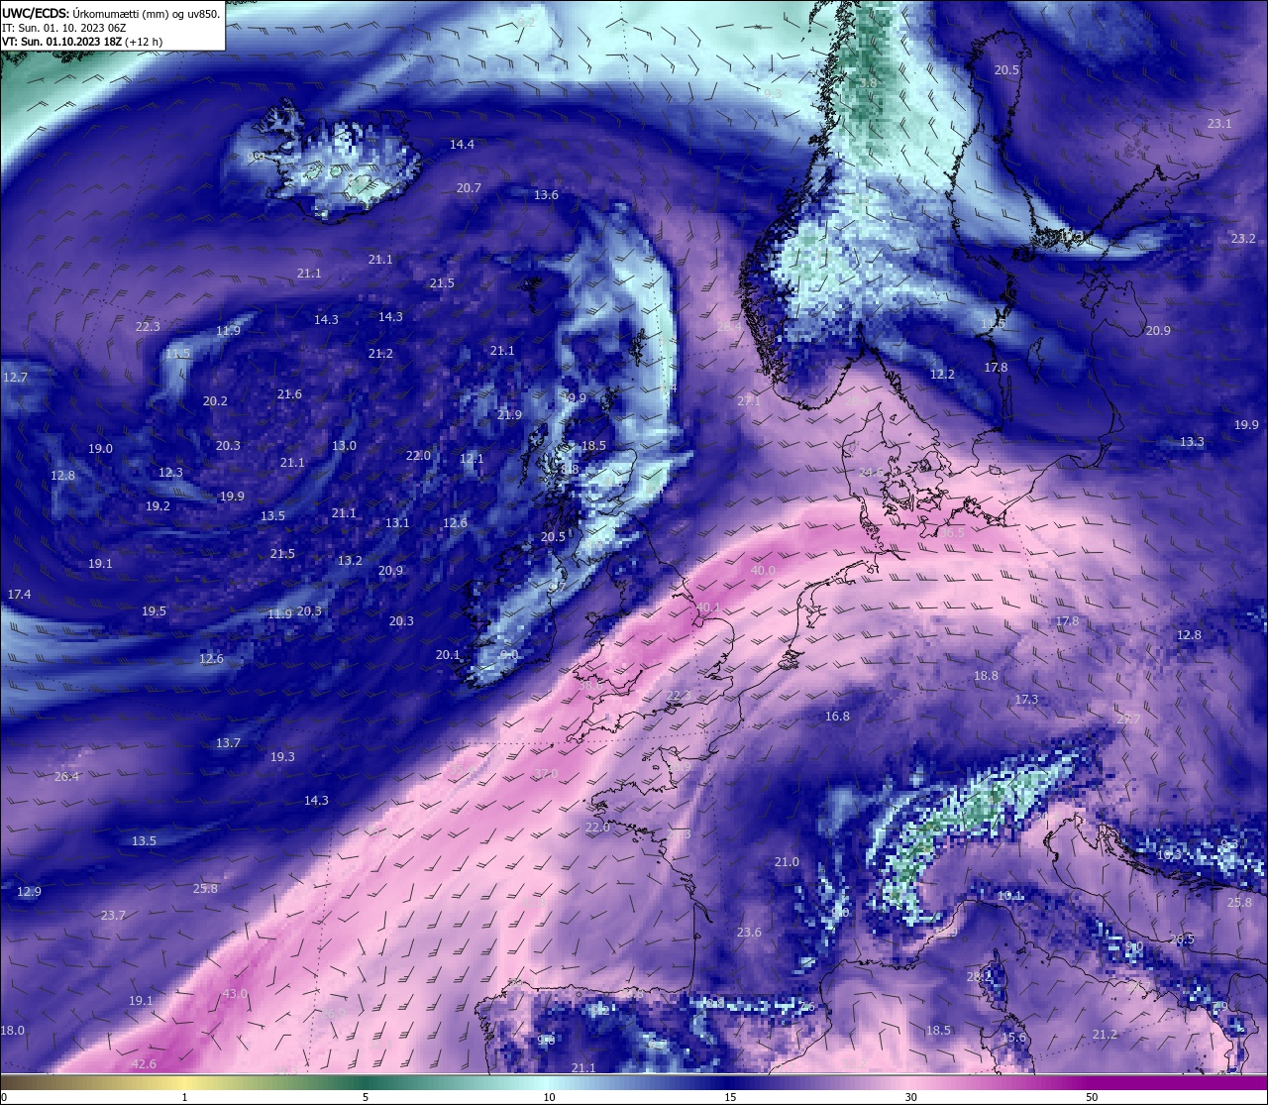Click the value 18.8 on the map
Image resolution: width=1268 pixels, height=1105 pixels.
click(986, 676)
